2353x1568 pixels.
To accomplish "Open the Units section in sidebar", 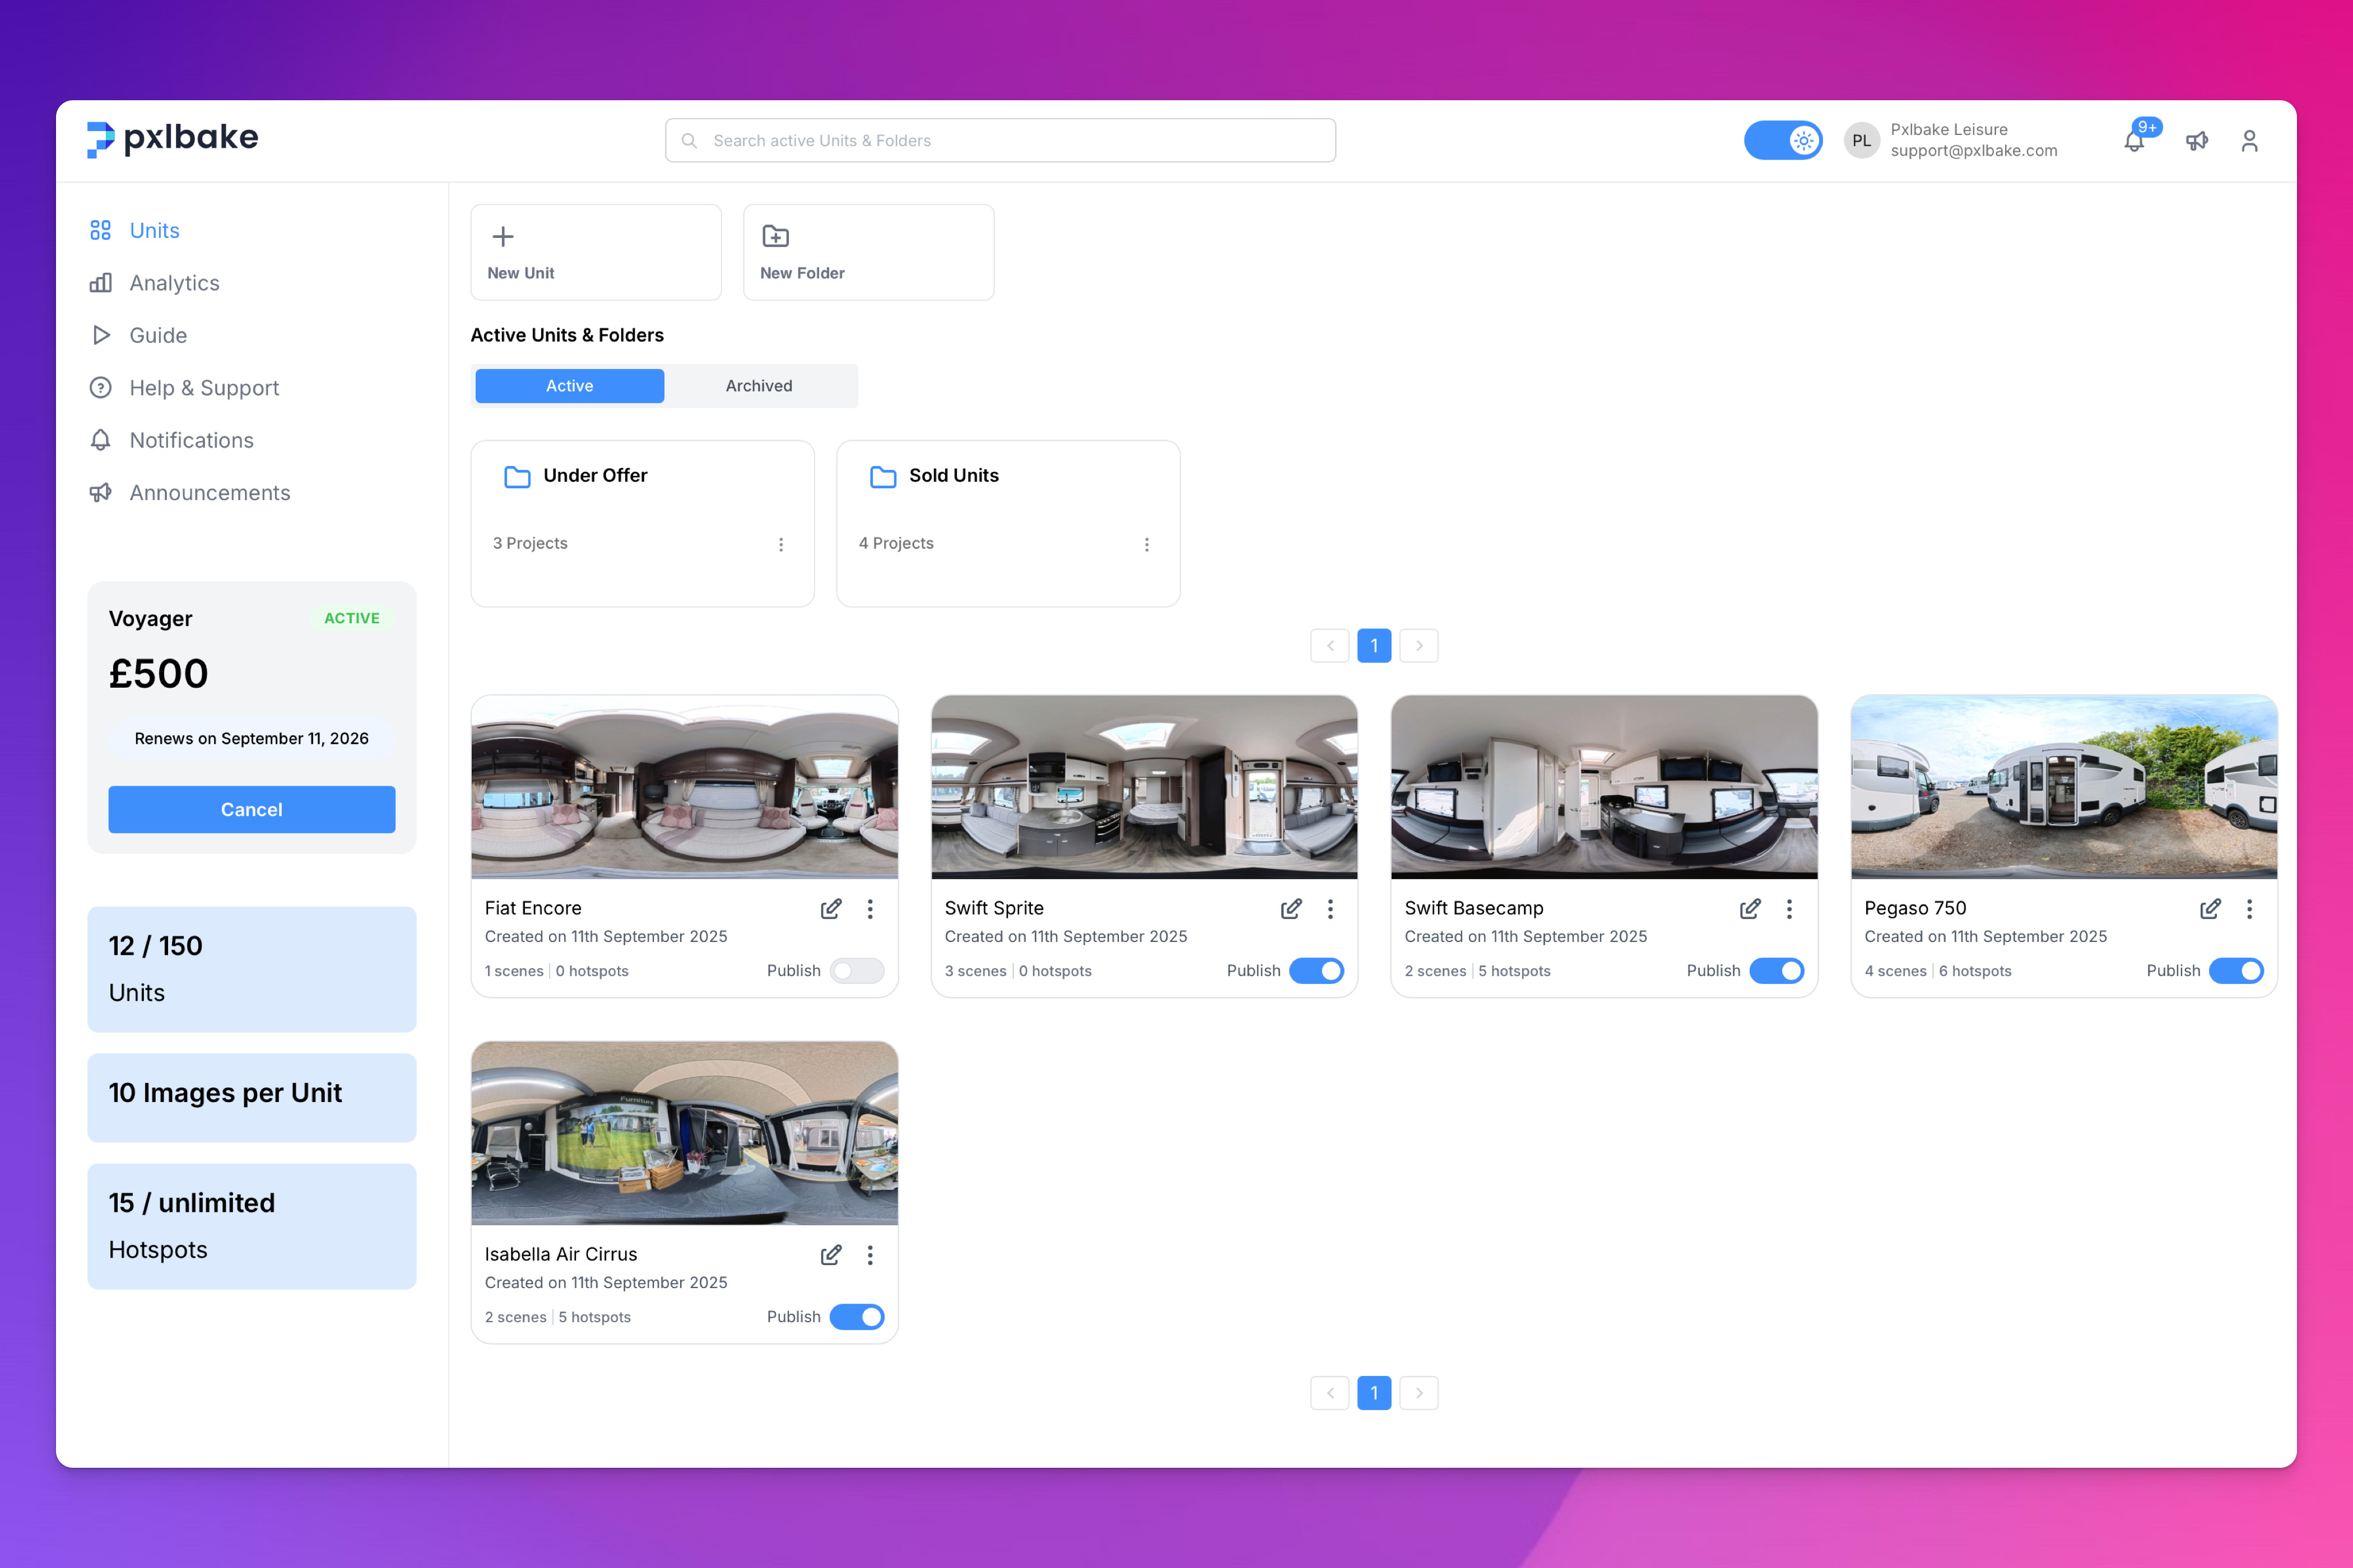I will [x=154, y=230].
